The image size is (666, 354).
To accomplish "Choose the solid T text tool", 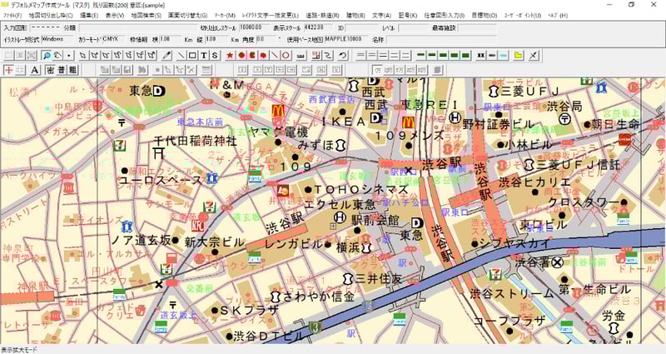I will click(204, 55).
